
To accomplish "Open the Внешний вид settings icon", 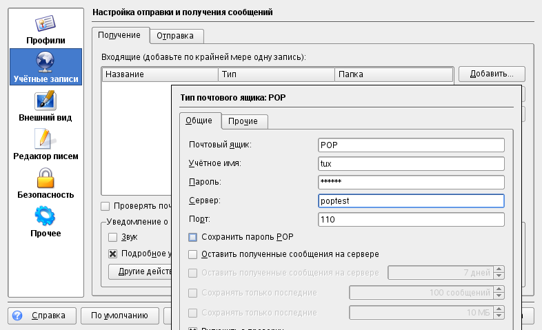I will click(x=46, y=100).
